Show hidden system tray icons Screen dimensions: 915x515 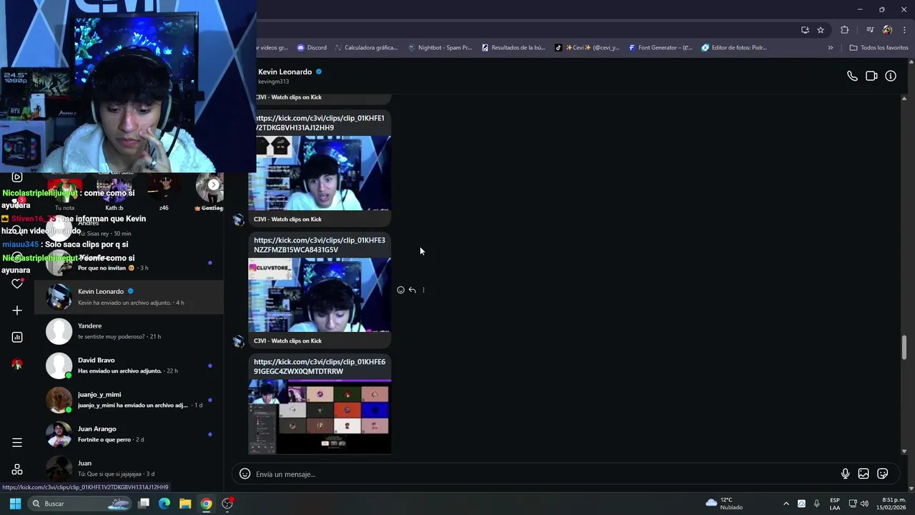pos(786,504)
